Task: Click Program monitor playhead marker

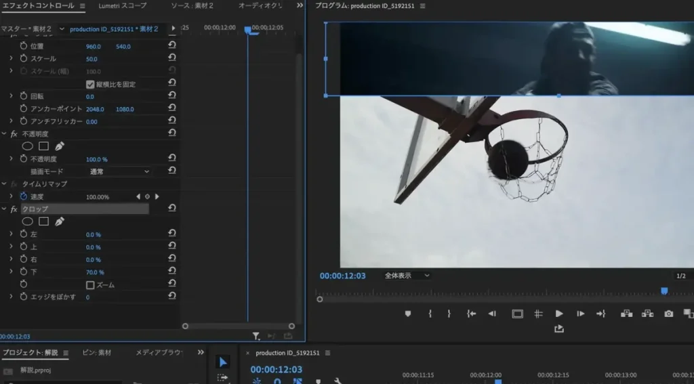Action: [664, 291]
